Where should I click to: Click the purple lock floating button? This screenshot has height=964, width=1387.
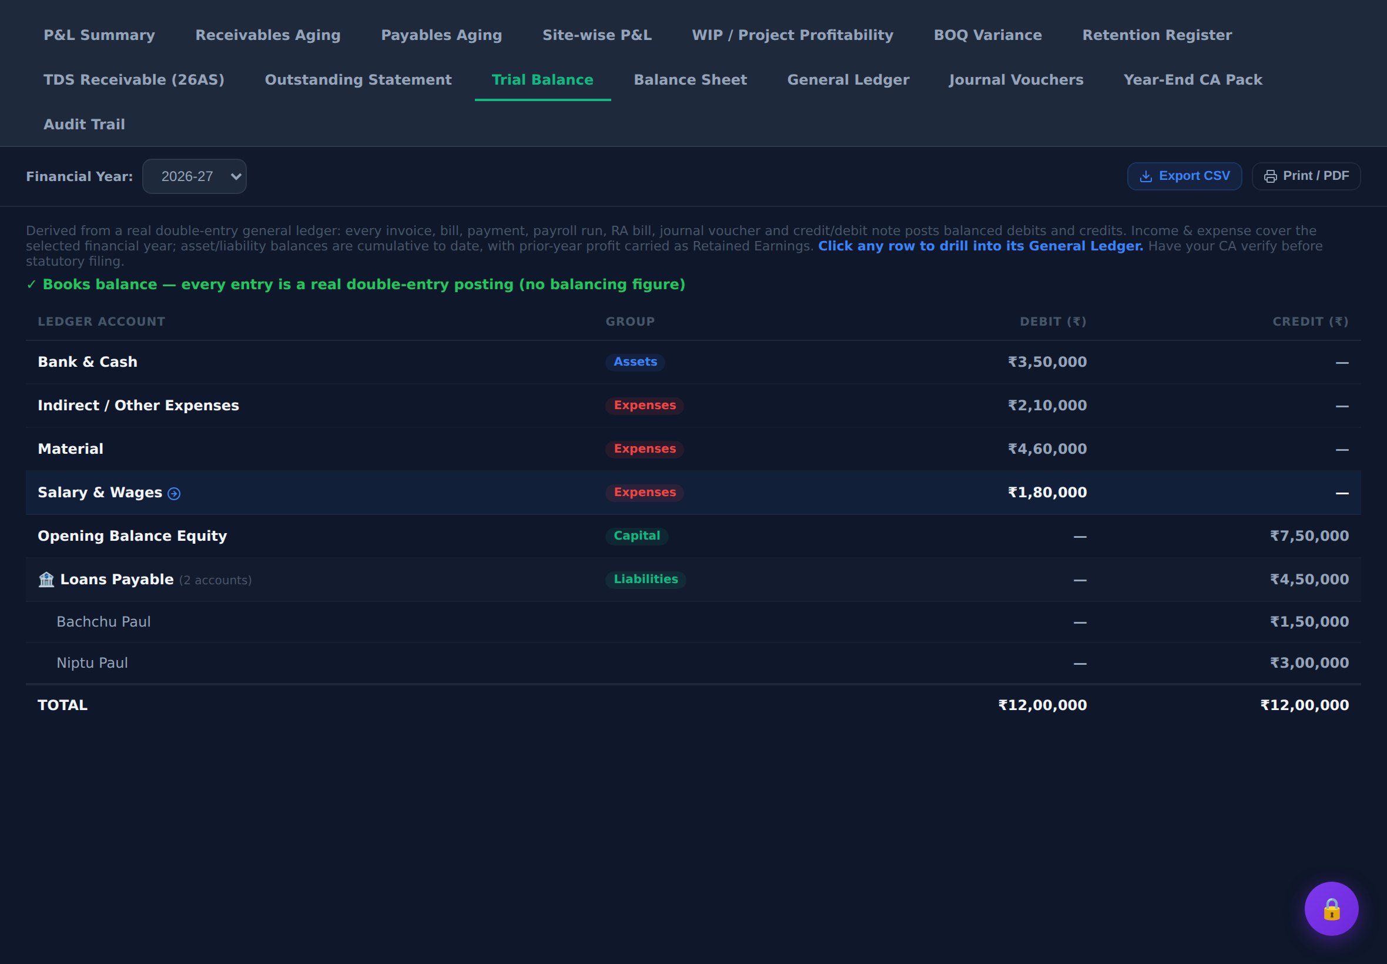click(1331, 908)
